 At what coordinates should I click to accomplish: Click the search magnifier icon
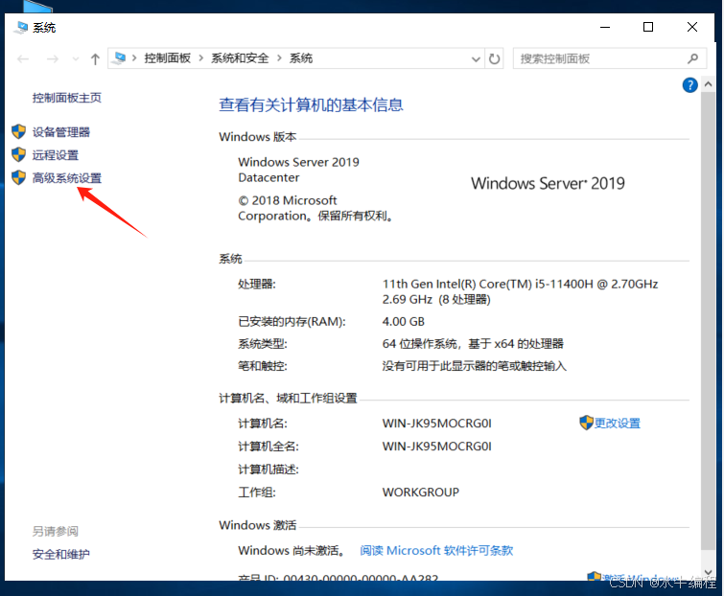coord(692,58)
